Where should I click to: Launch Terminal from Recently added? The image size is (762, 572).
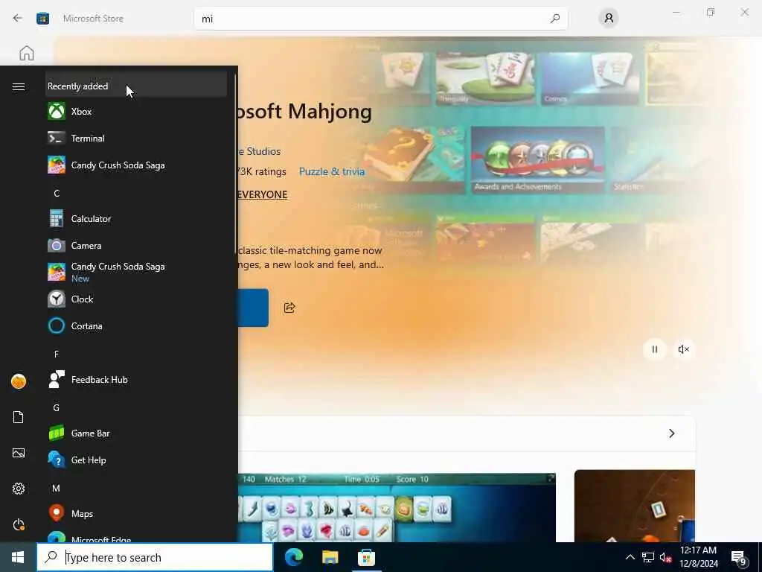click(x=136, y=138)
